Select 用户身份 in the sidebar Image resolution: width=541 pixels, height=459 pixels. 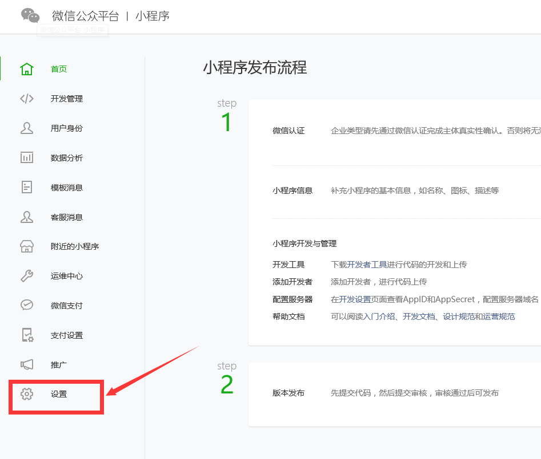(x=67, y=128)
